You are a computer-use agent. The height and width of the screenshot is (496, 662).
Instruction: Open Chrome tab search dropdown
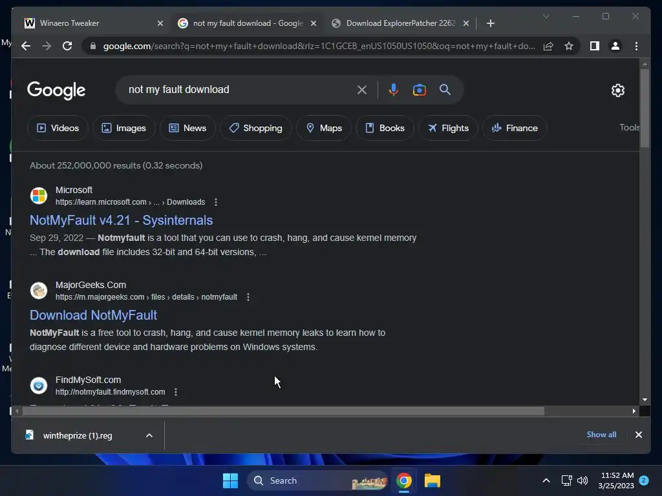coord(546,16)
